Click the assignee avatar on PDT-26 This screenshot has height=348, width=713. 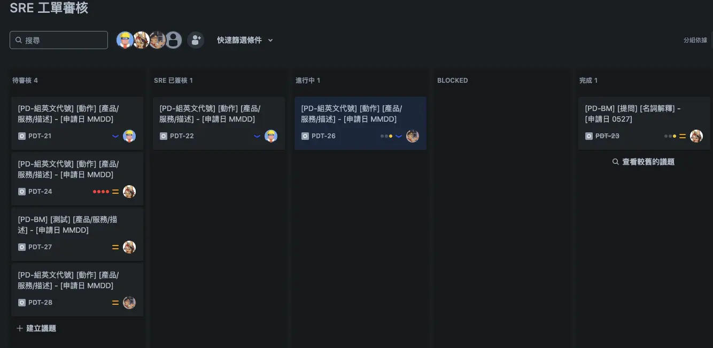[413, 136]
